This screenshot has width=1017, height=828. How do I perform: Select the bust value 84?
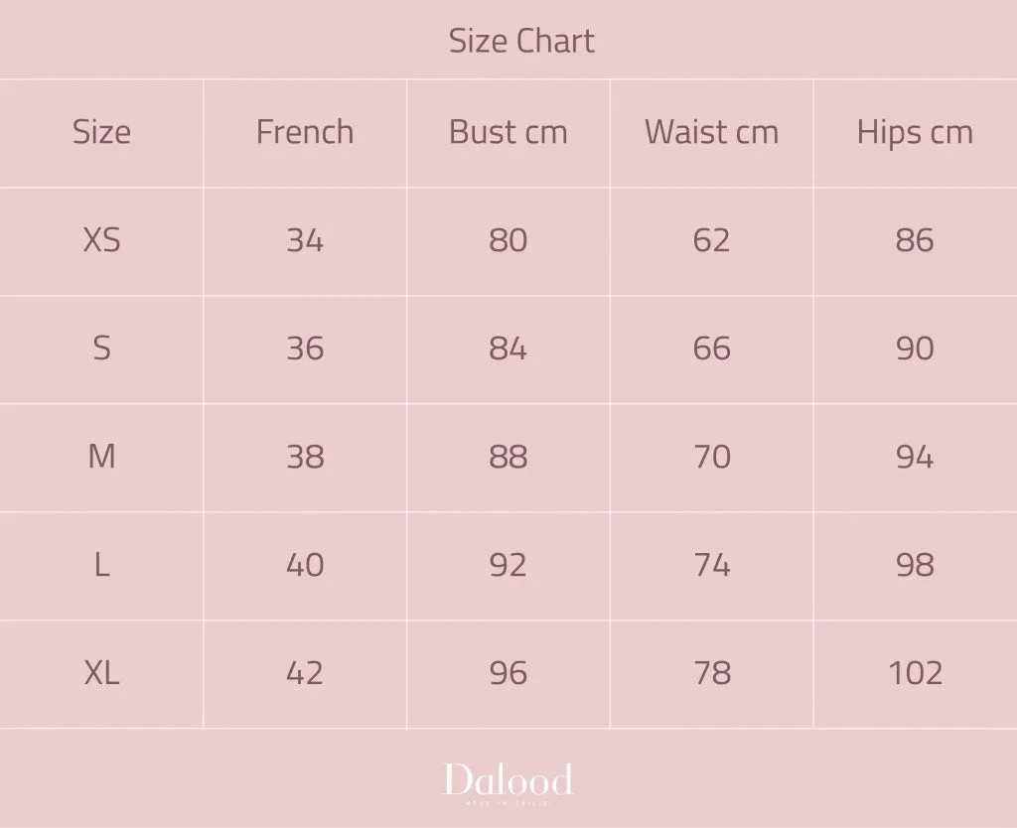508,348
